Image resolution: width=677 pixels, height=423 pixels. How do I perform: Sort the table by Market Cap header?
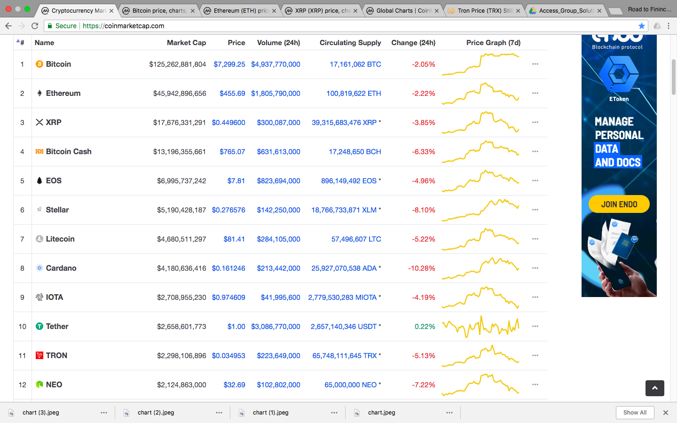186,42
